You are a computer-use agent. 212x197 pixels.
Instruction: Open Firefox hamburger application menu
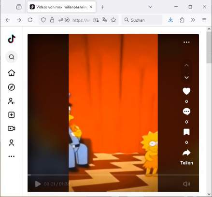coord(204,20)
